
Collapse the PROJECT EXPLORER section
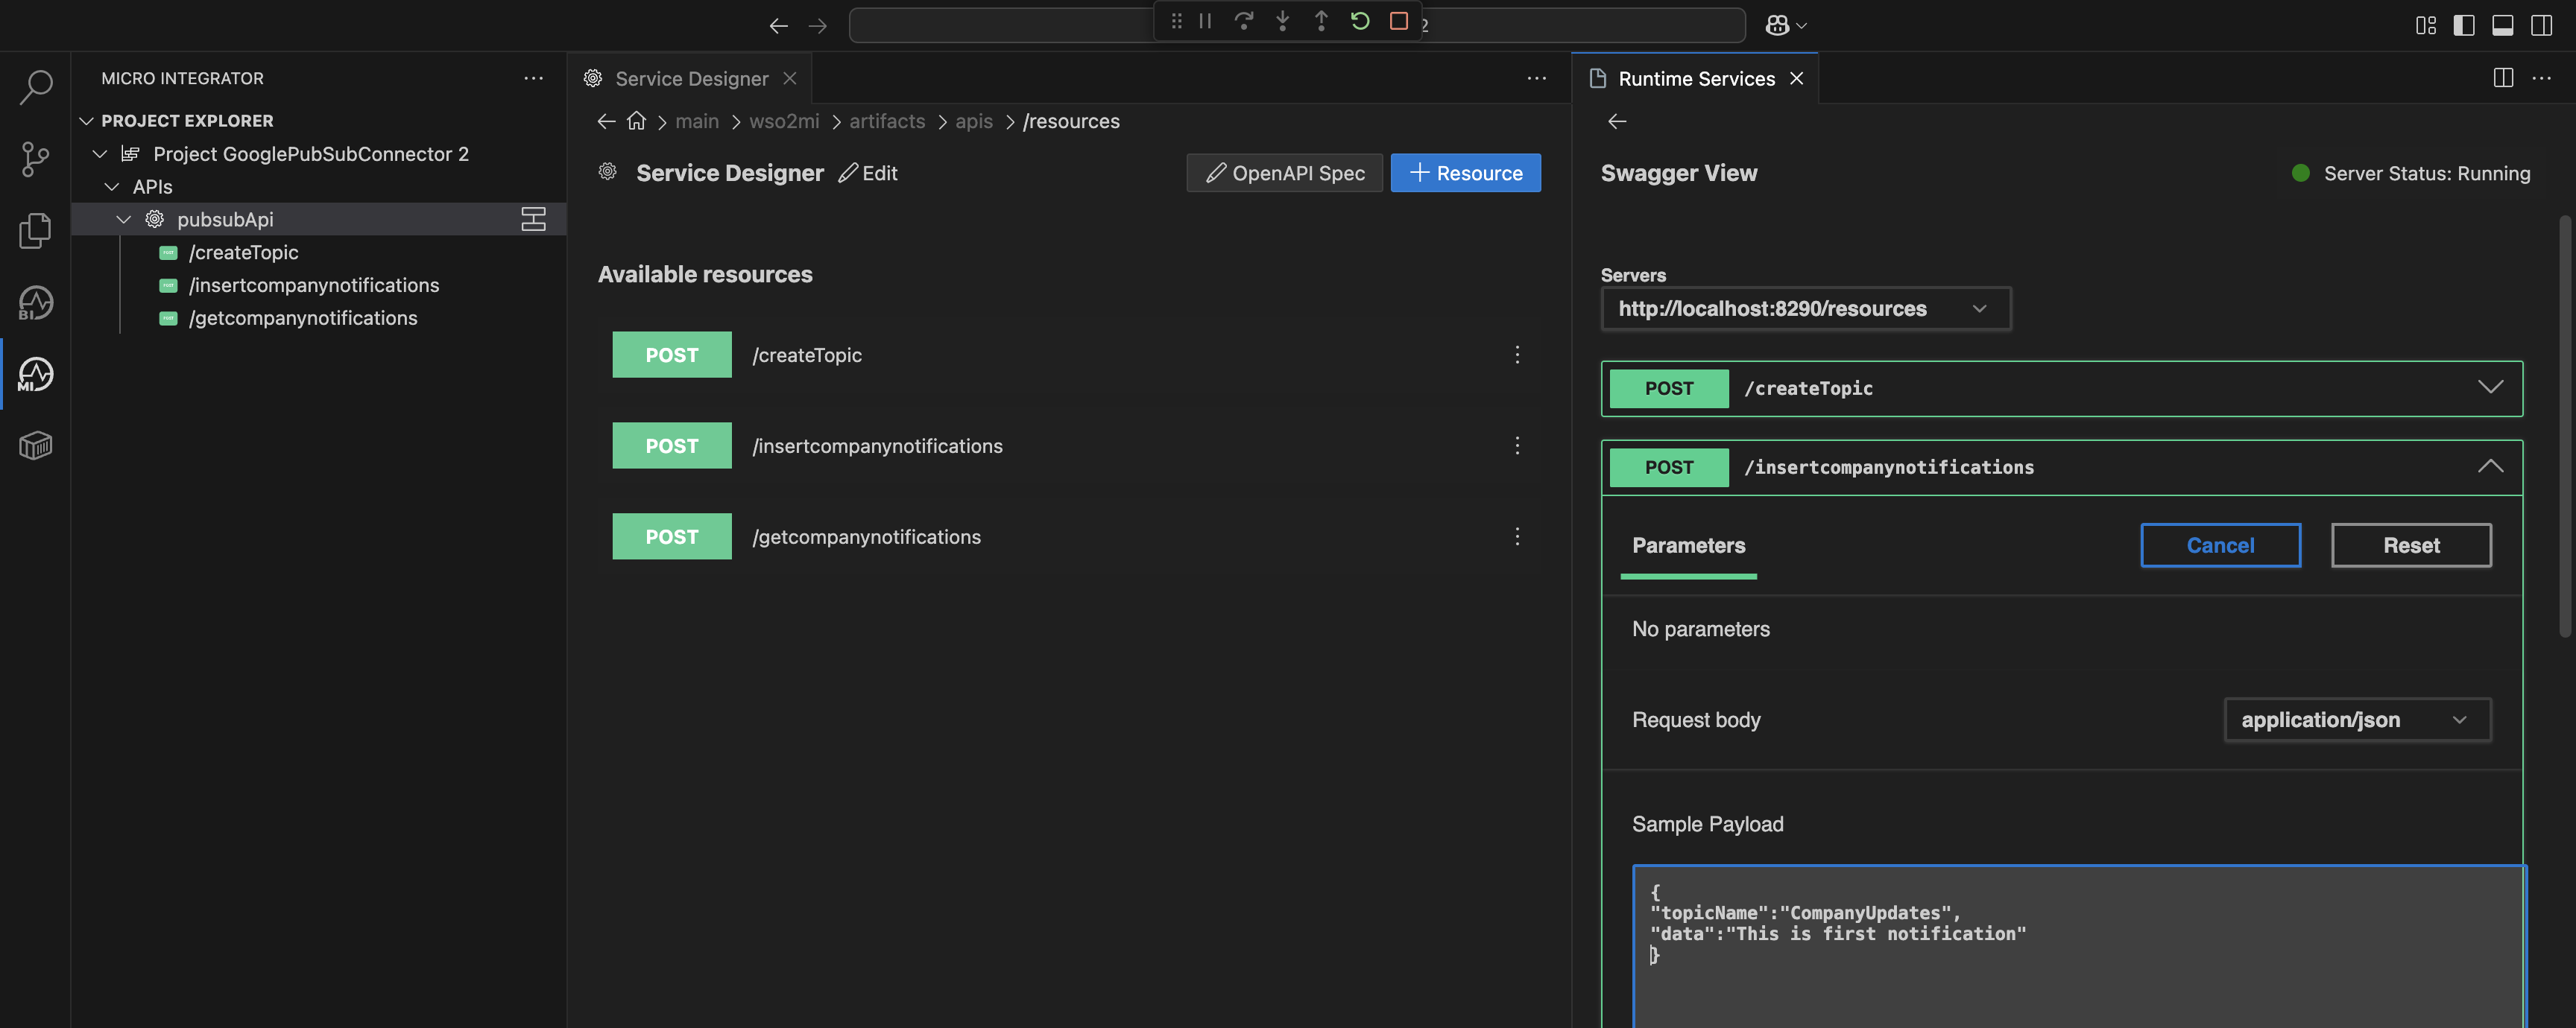click(87, 121)
